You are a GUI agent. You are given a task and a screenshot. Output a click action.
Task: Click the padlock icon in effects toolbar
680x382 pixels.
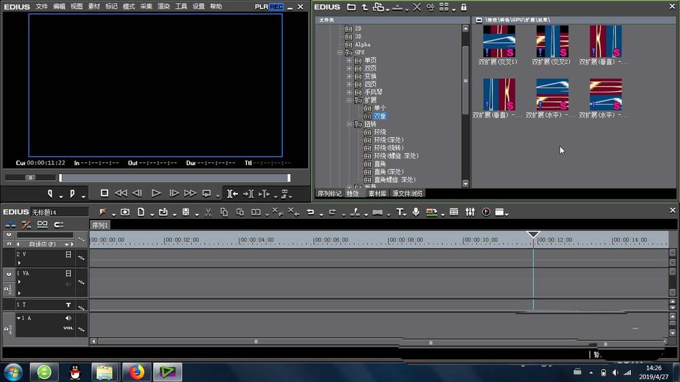(464, 7)
